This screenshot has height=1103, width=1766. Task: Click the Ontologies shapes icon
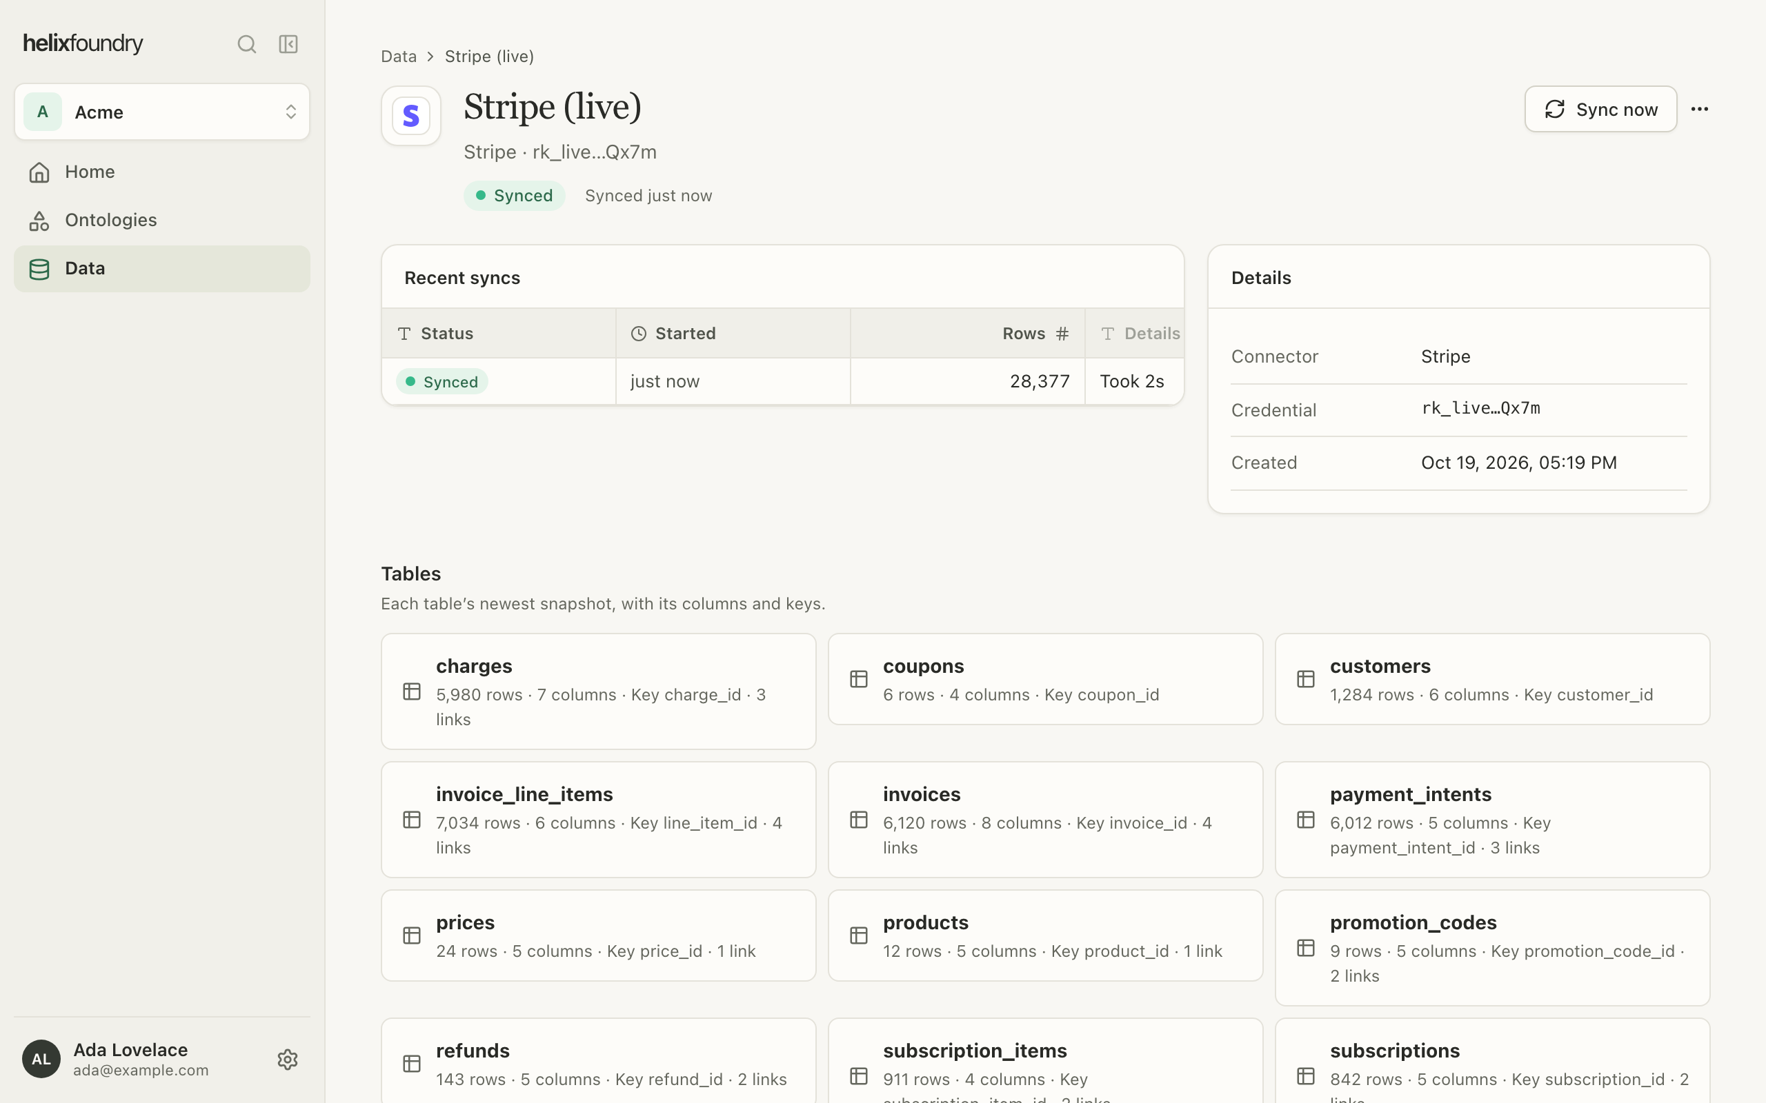tap(39, 221)
